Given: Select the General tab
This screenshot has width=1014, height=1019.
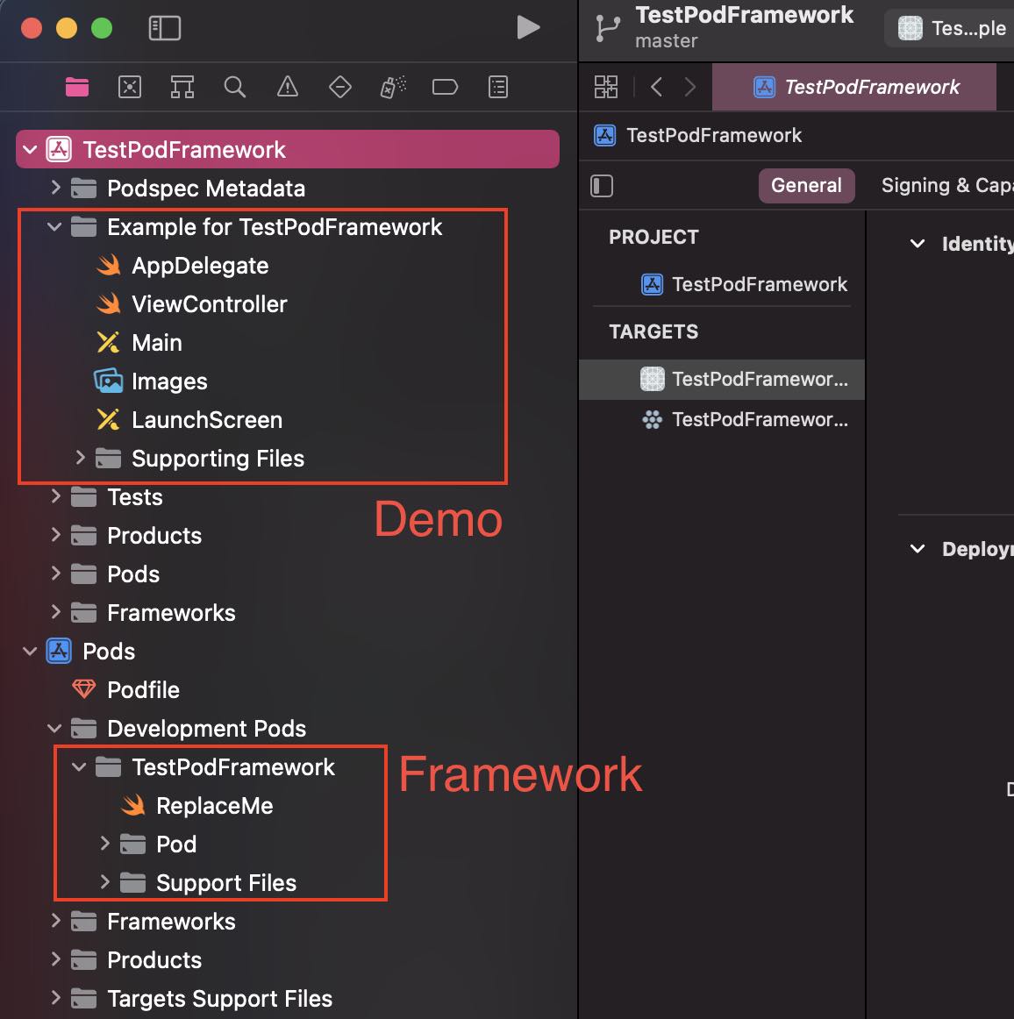Looking at the screenshot, I should 805,186.
